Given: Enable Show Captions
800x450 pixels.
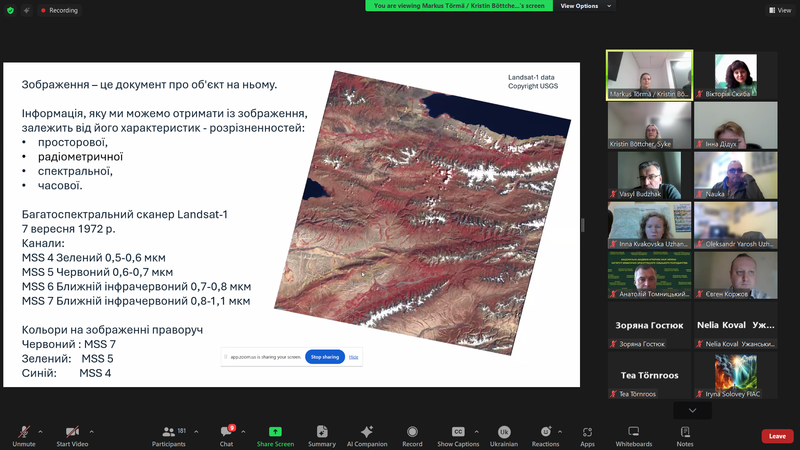Looking at the screenshot, I should coord(457,436).
